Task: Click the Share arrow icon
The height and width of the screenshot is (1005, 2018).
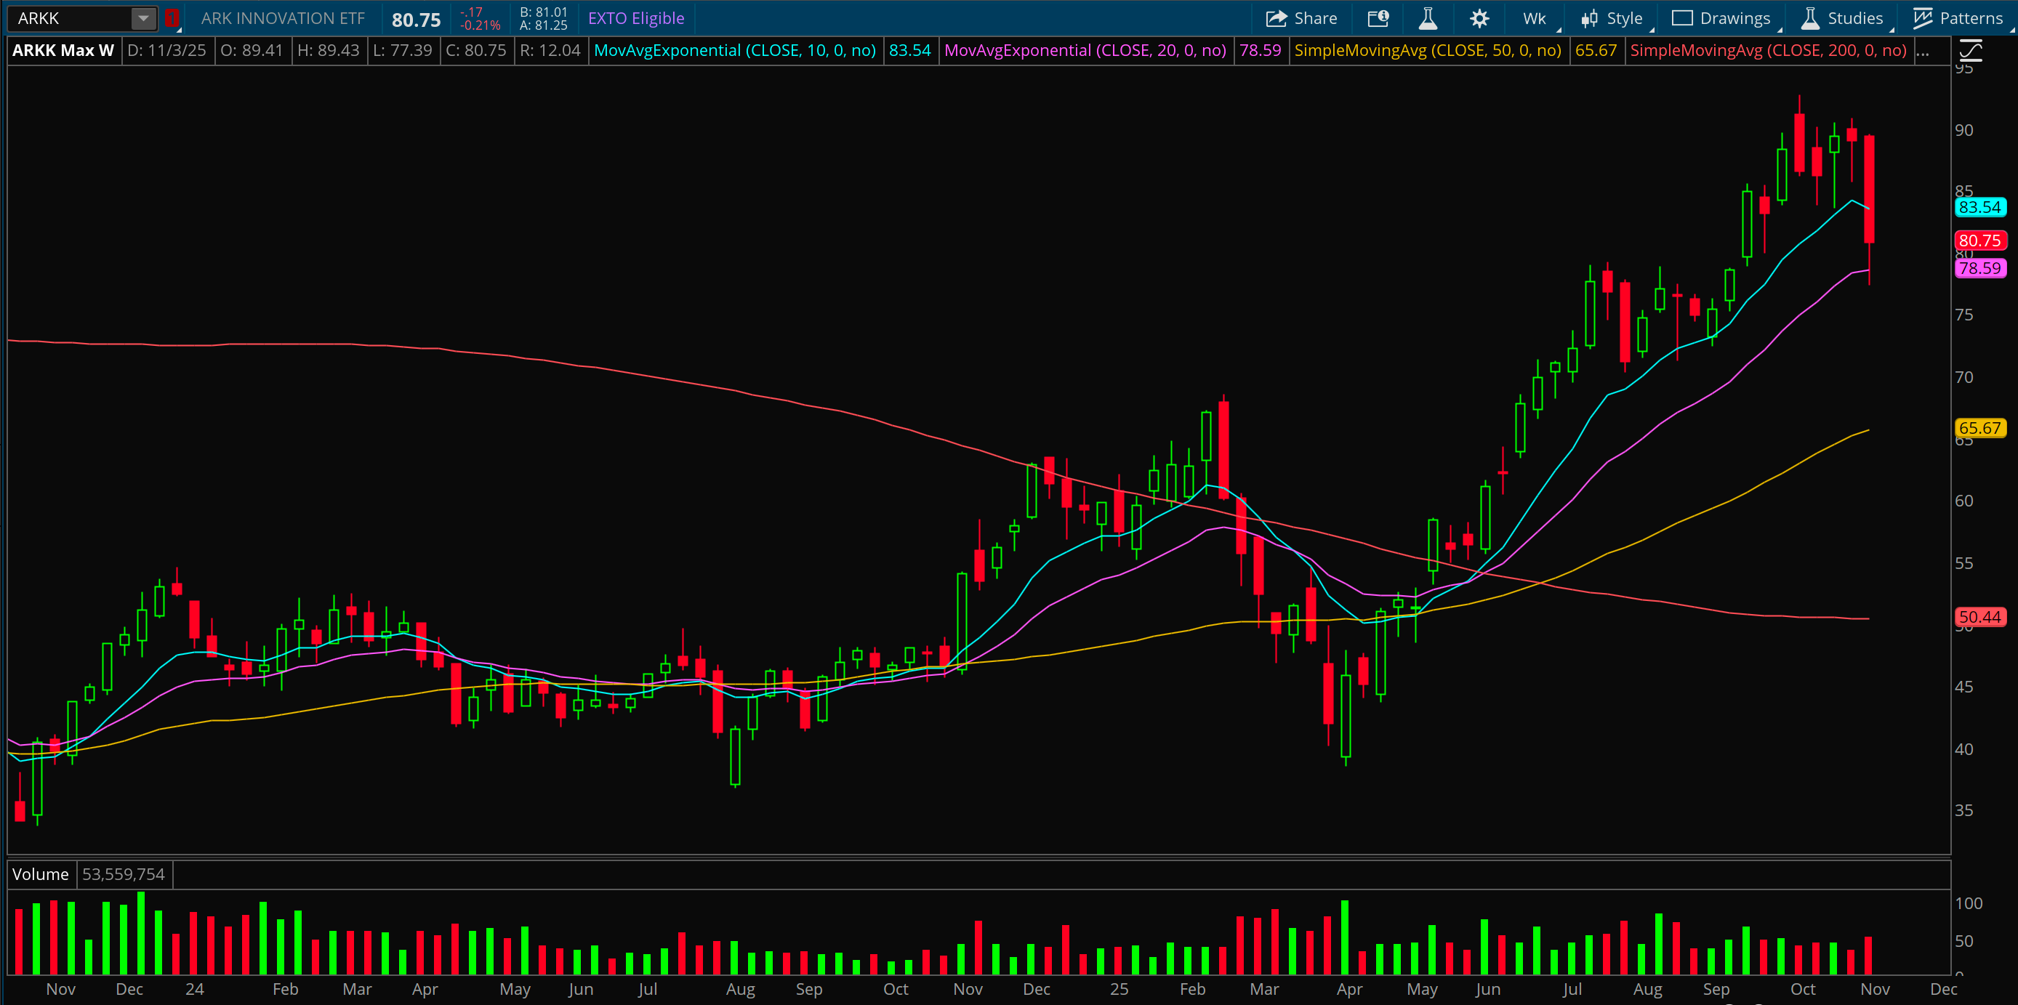Action: click(x=1277, y=18)
